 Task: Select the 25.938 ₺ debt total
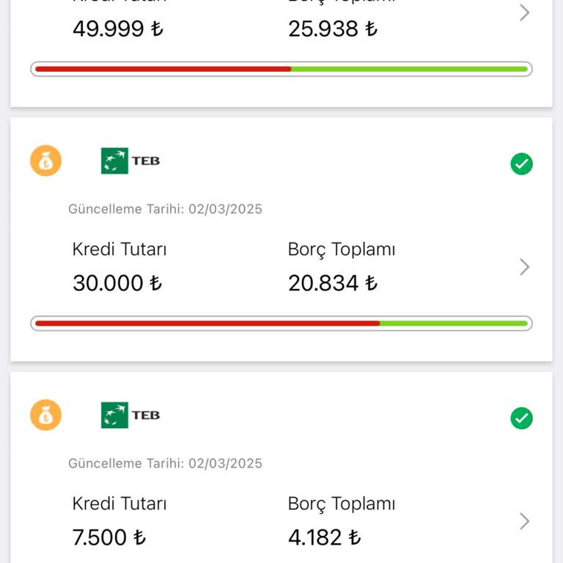tap(333, 29)
